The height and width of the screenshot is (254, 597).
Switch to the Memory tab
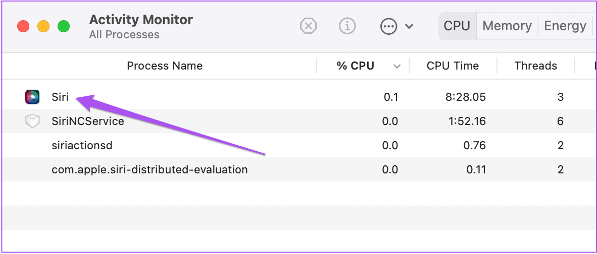[x=507, y=26]
